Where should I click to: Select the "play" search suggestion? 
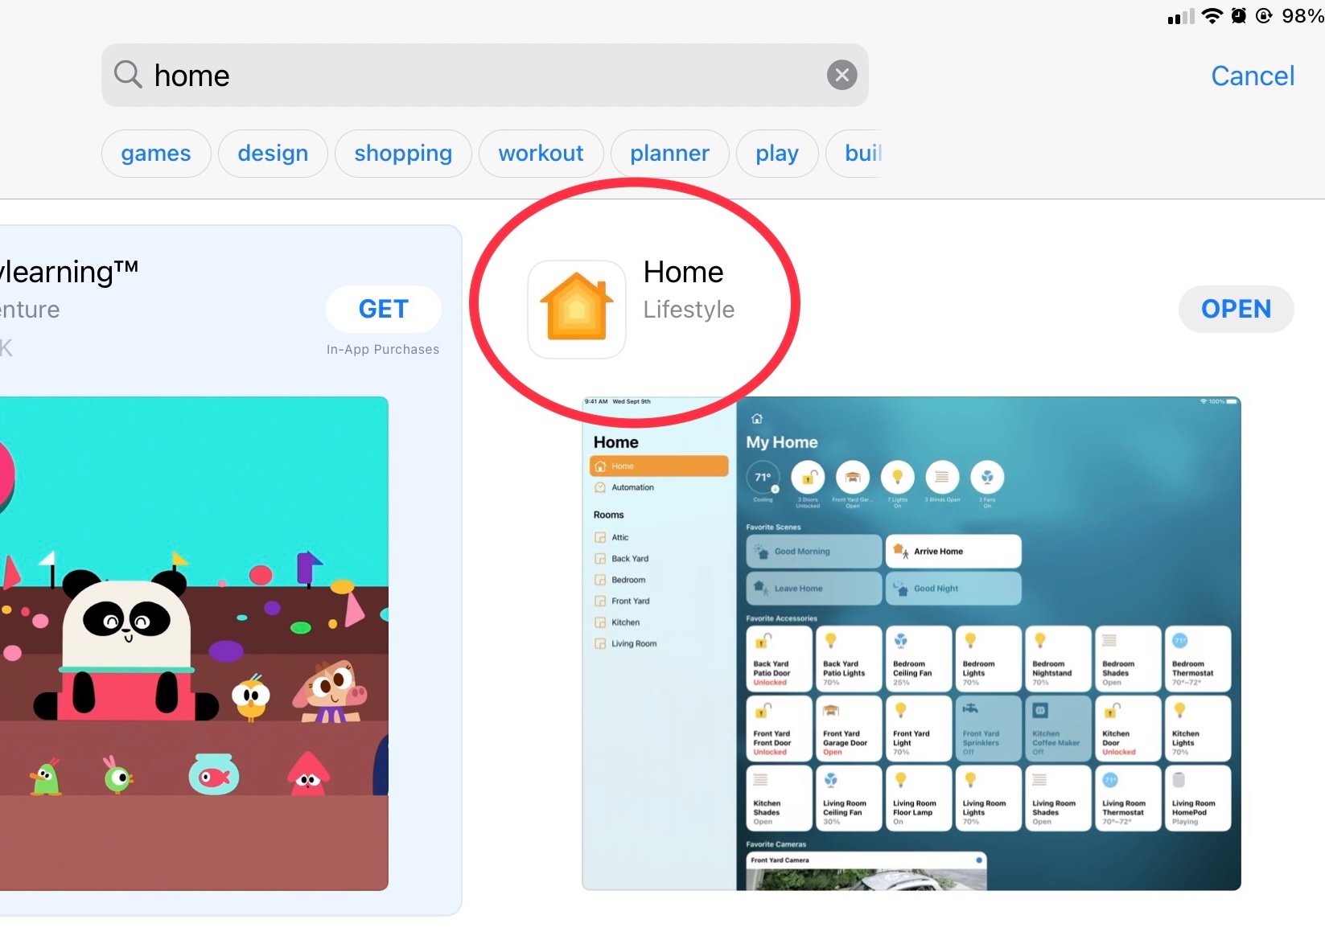click(777, 154)
